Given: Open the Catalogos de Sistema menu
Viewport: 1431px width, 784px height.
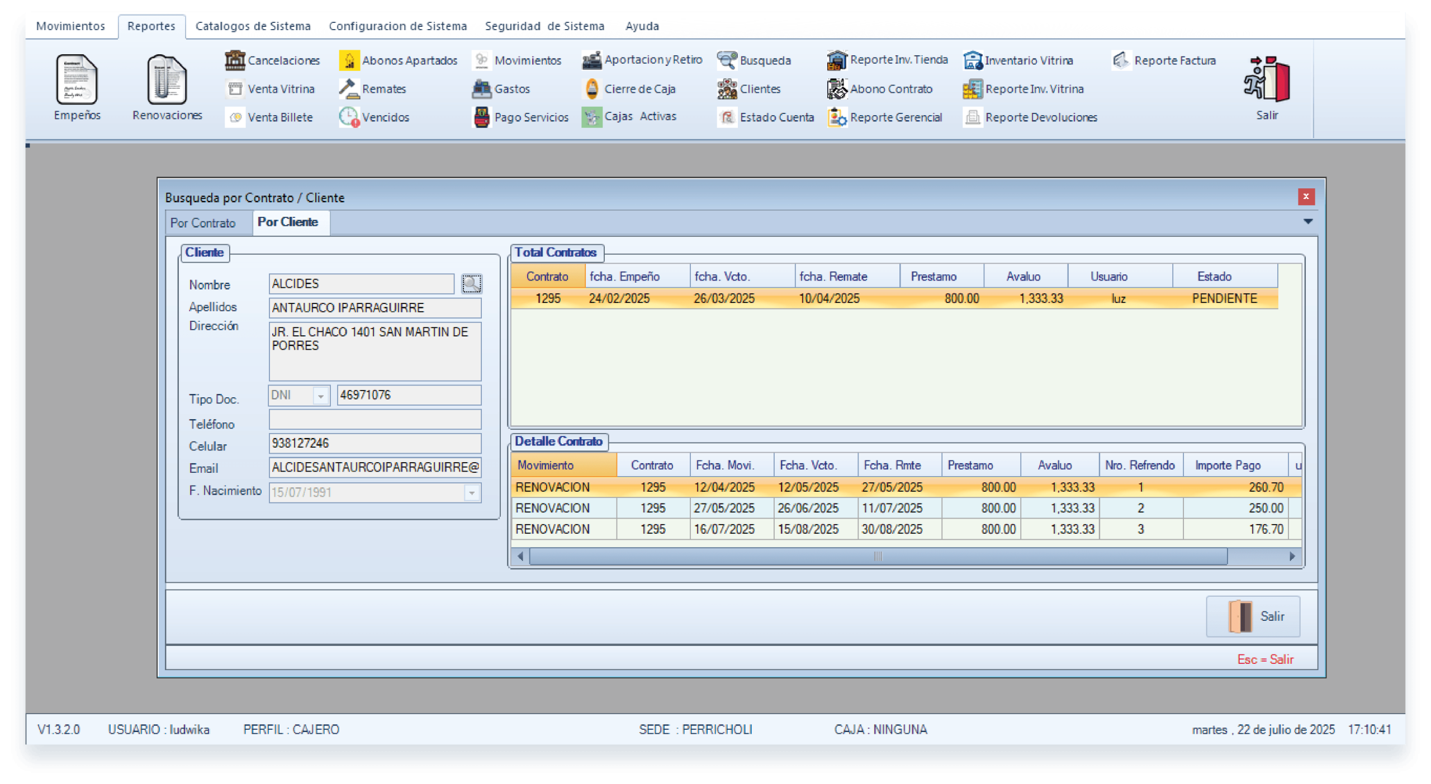Looking at the screenshot, I should 253,26.
